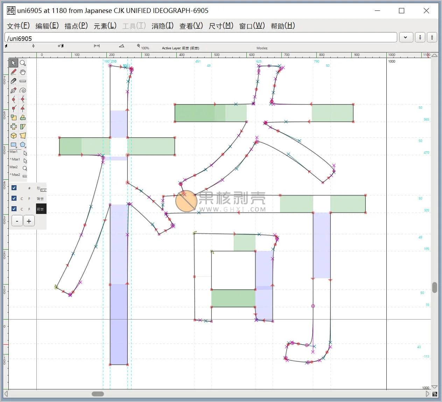Screen dimensions: 442x402
Task: Select the Spiro spiral tool
Action: click(x=23, y=90)
